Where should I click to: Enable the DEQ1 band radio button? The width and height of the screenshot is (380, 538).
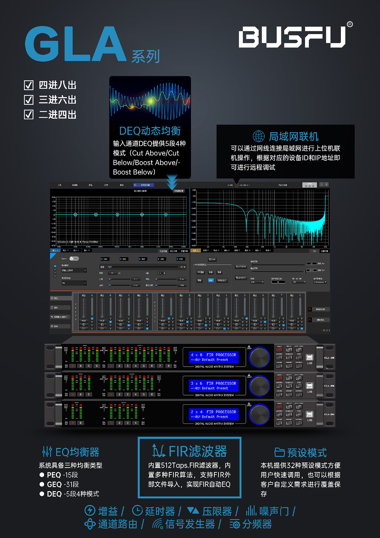pyautogui.click(x=102, y=259)
